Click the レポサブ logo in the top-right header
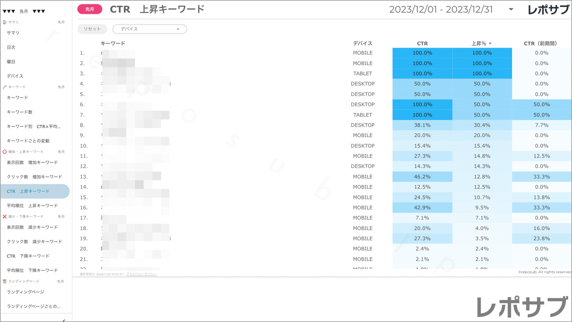Viewport: 572px width, 322px height. [548, 10]
